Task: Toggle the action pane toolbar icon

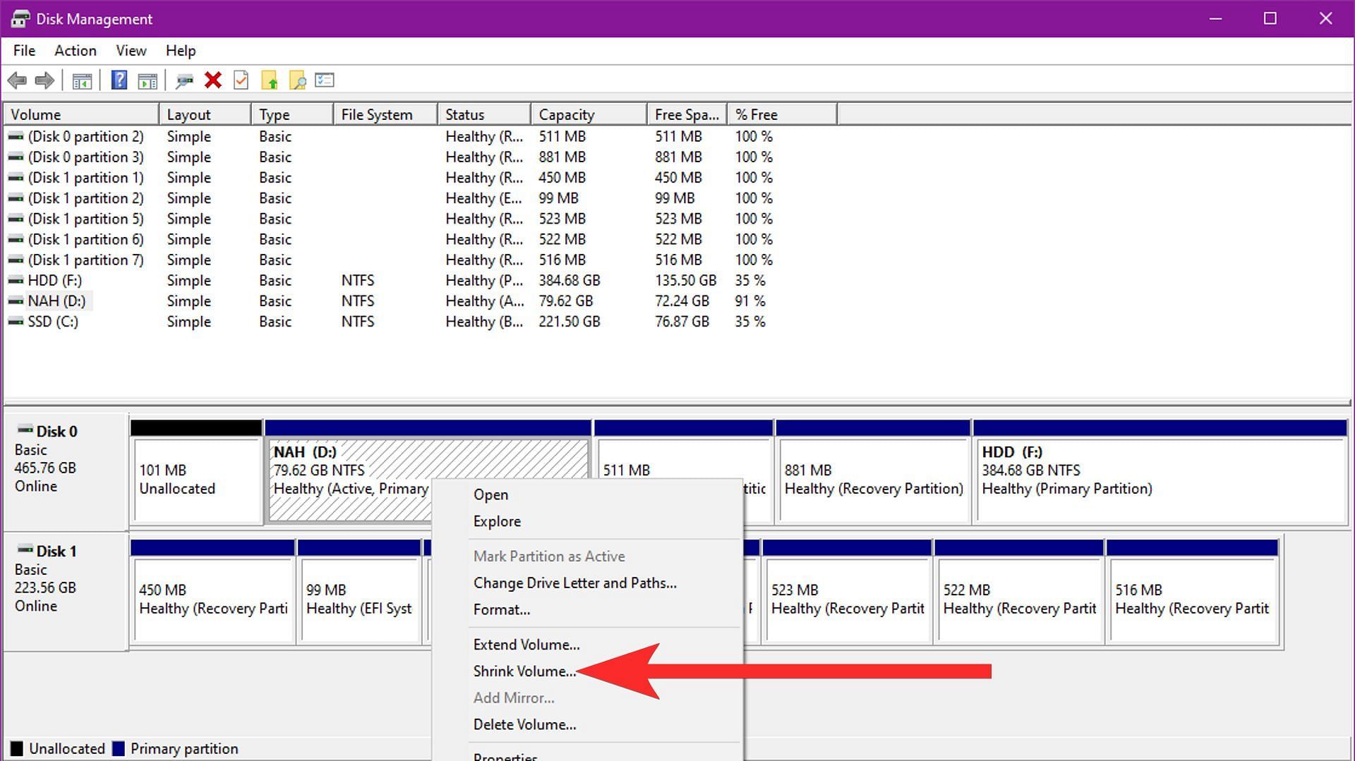Action: [147, 80]
